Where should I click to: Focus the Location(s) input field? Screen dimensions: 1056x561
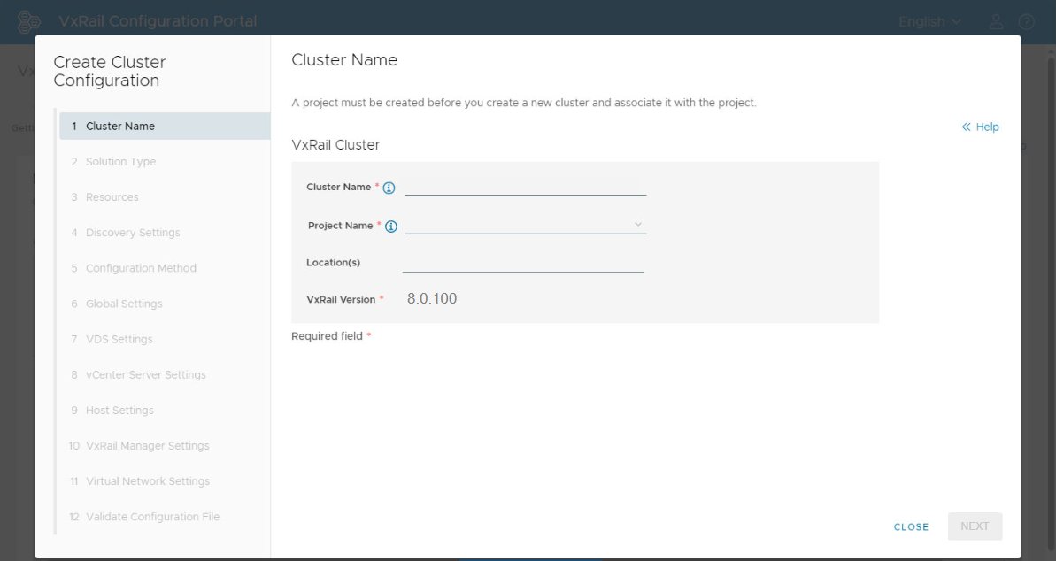click(x=523, y=263)
